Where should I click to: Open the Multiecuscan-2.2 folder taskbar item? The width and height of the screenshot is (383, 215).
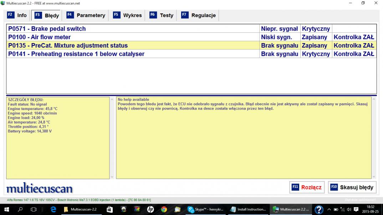pyautogui.click(x=81, y=209)
